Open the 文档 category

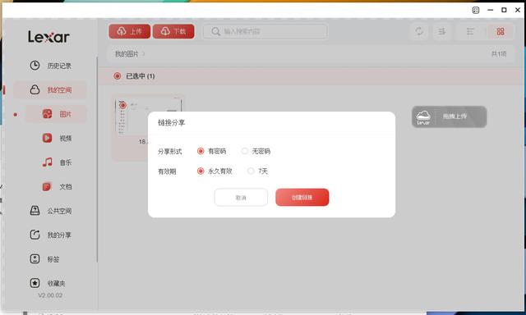(x=57, y=187)
